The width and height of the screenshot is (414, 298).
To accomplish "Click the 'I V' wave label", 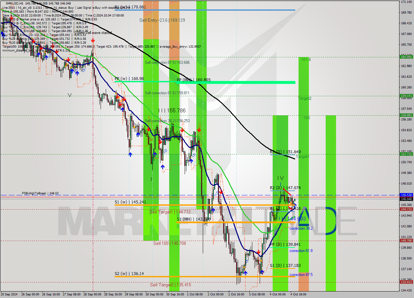I will pos(281,178).
